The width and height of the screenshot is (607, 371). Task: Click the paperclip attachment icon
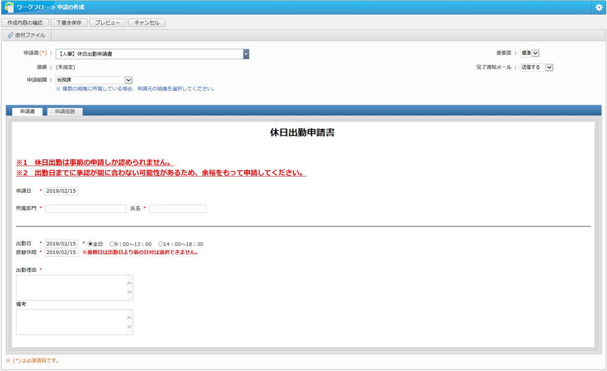11,36
